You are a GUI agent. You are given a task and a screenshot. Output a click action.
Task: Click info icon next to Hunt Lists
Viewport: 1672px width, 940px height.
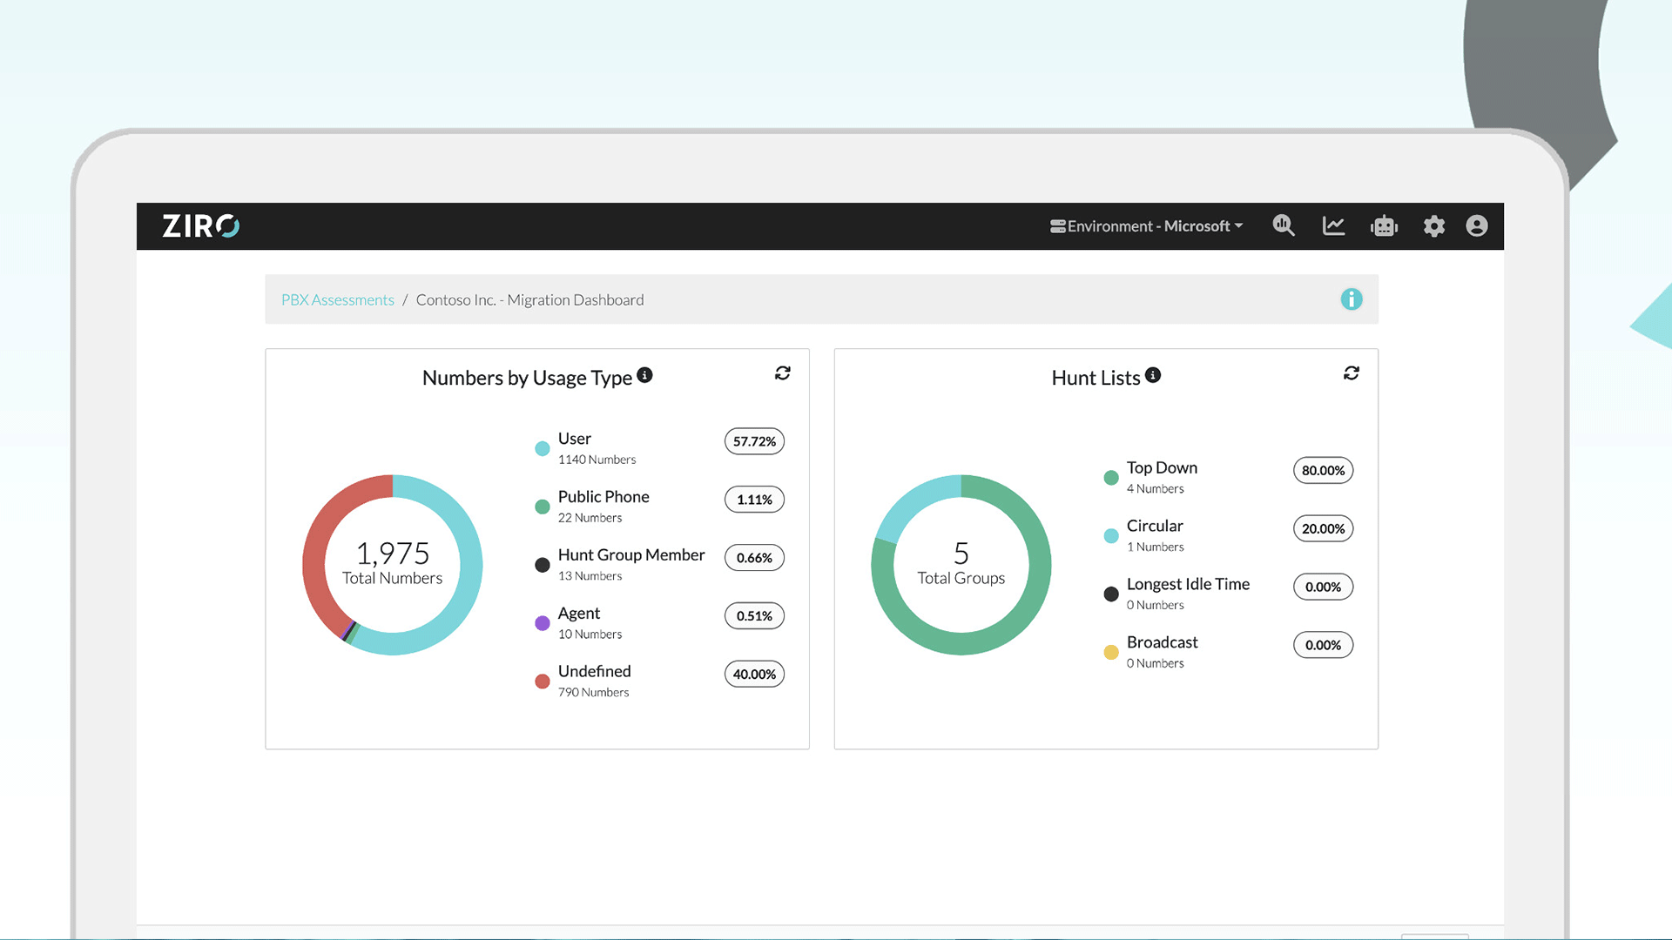(x=1153, y=375)
